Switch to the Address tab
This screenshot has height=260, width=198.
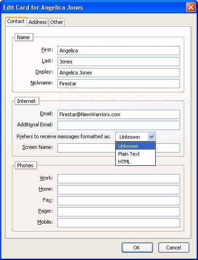click(x=38, y=22)
